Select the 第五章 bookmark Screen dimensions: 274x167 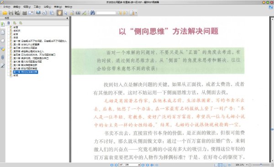[34, 55]
